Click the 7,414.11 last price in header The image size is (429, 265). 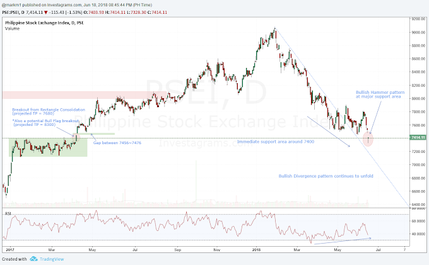click(x=35, y=13)
